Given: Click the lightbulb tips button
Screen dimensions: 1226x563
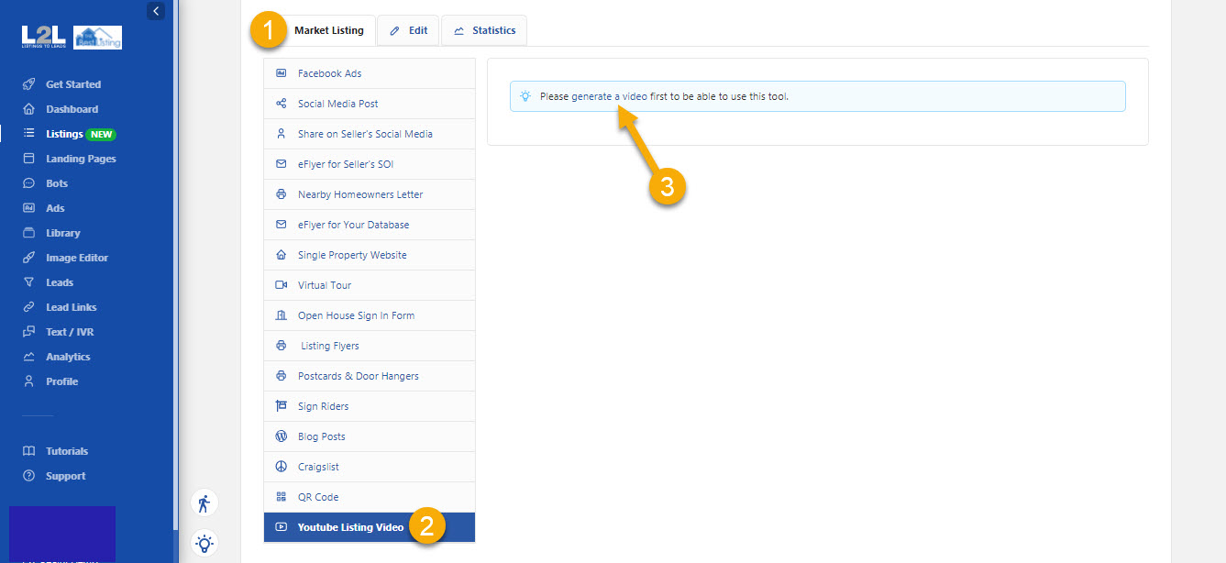Looking at the screenshot, I should tap(204, 543).
